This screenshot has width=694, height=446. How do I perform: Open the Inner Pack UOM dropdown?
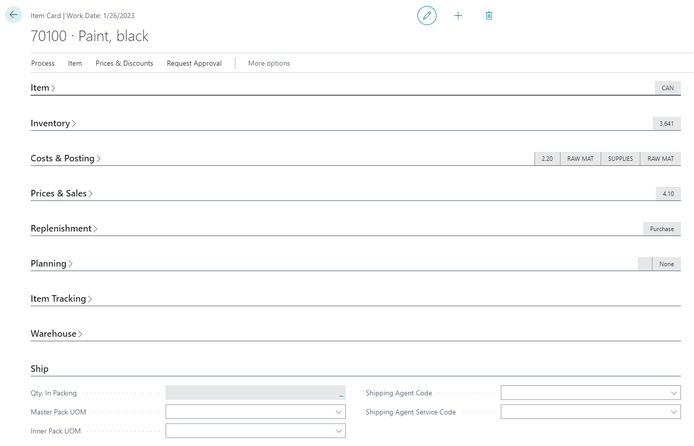point(339,431)
